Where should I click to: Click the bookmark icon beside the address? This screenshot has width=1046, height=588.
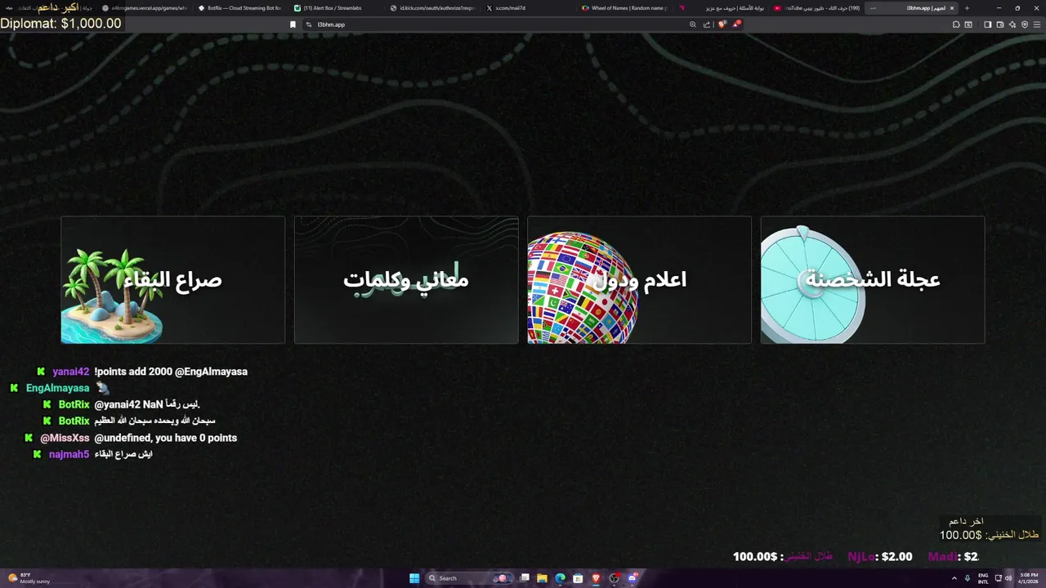tap(293, 24)
